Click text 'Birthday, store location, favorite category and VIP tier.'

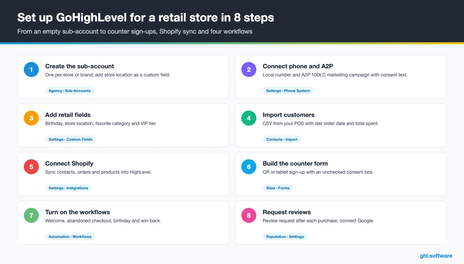[x=101, y=124]
